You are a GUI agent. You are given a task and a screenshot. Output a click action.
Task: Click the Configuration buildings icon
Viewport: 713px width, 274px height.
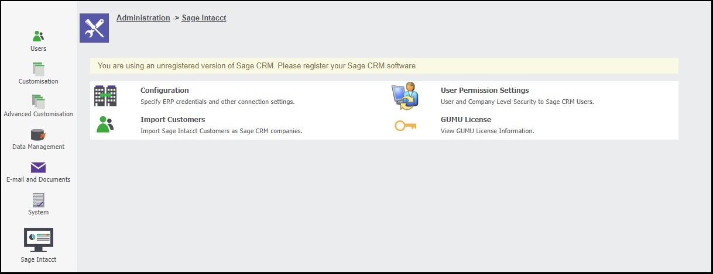(x=105, y=96)
